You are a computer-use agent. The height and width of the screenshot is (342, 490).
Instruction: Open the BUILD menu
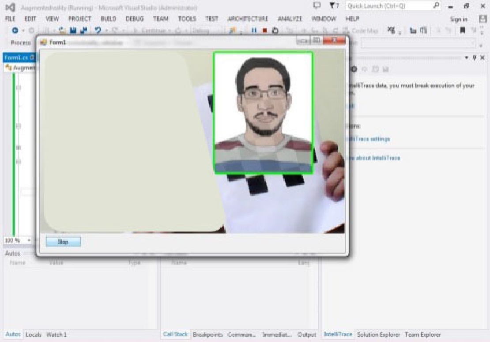(x=109, y=19)
